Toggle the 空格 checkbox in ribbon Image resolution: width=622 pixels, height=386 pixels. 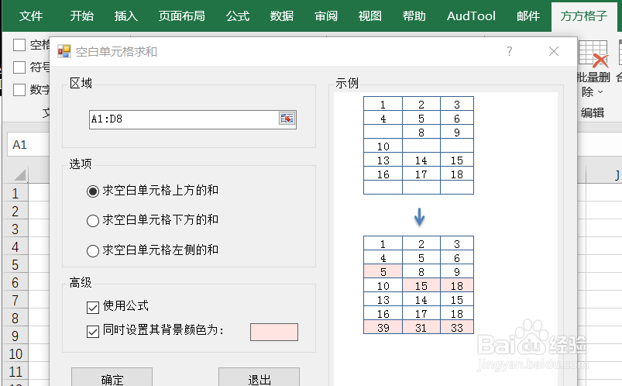click(x=19, y=45)
